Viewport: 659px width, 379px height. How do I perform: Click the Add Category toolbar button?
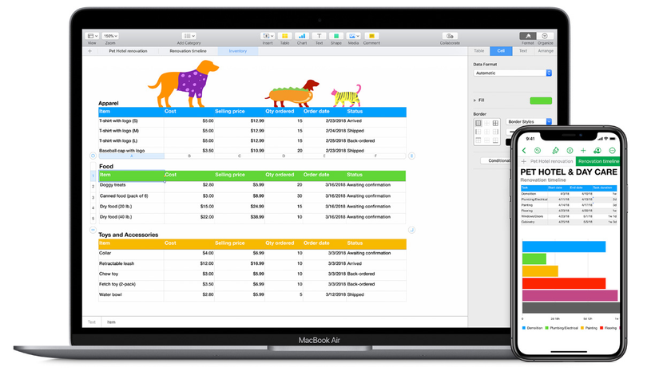[x=189, y=36]
